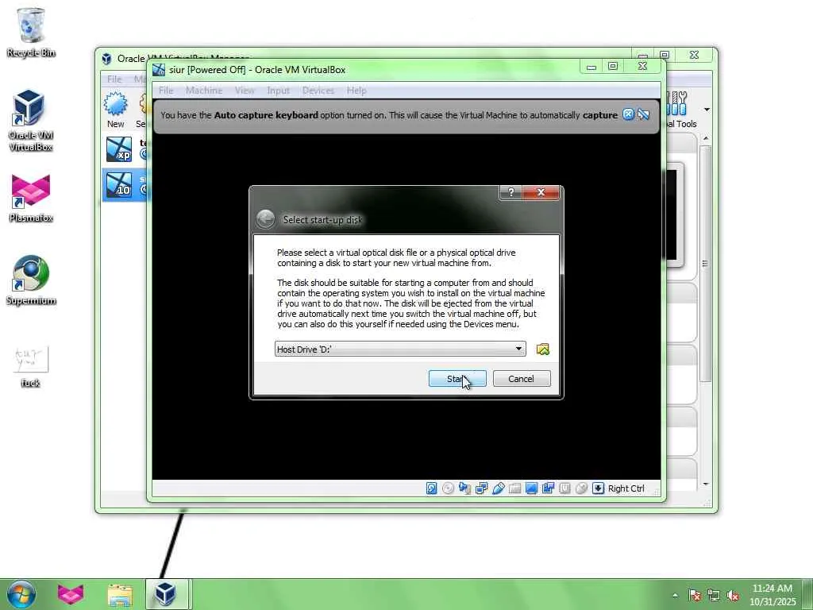Click the back arrow in startup disk dialog
813x610 pixels.
[265, 219]
